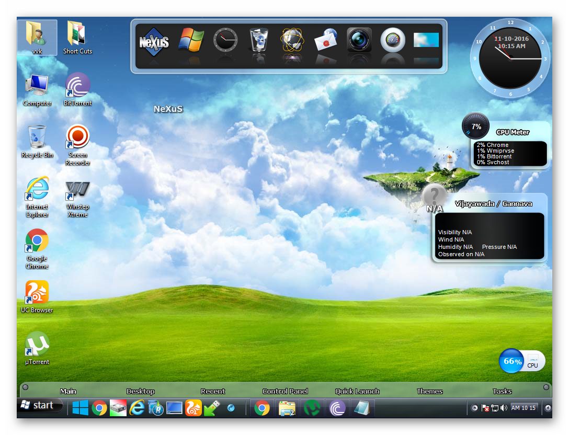The width and height of the screenshot is (569, 435).
Task: Click the wallpaper thumbnail in Nexus dock
Action: tap(426, 40)
